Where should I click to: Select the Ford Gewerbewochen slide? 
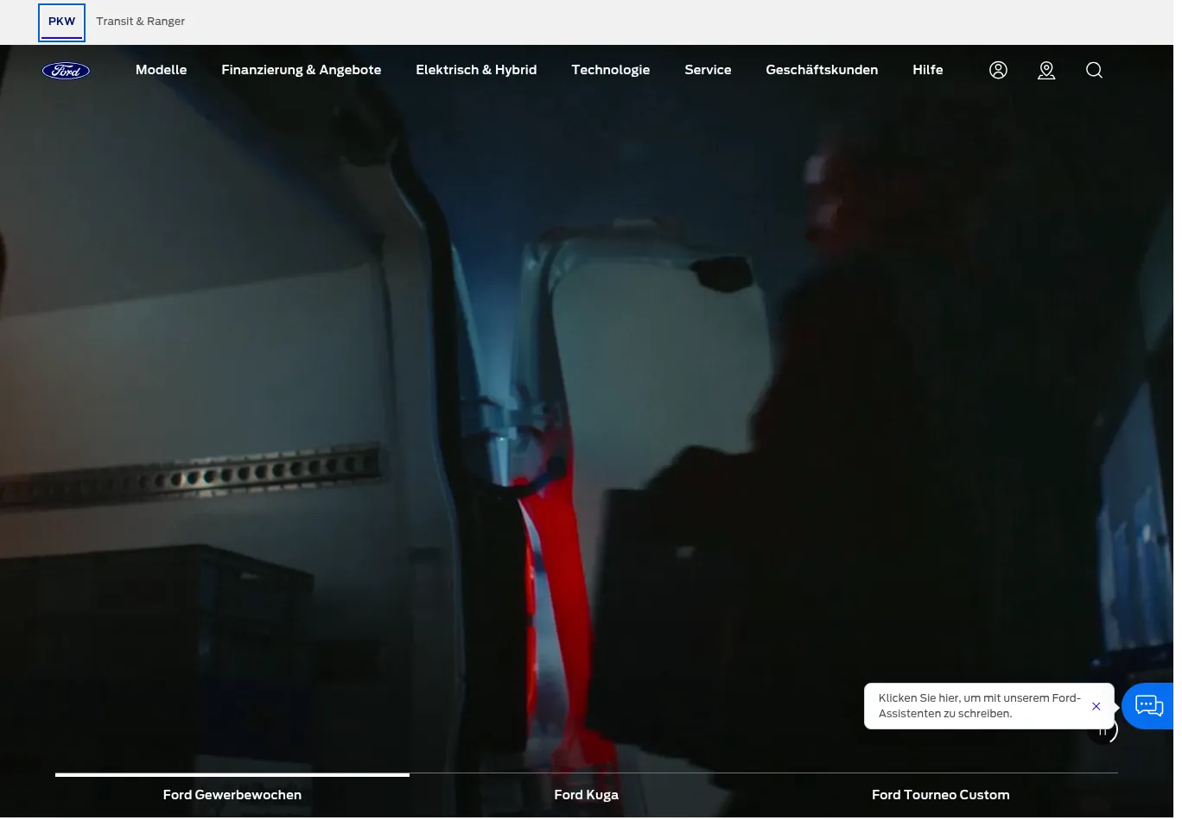click(x=232, y=794)
